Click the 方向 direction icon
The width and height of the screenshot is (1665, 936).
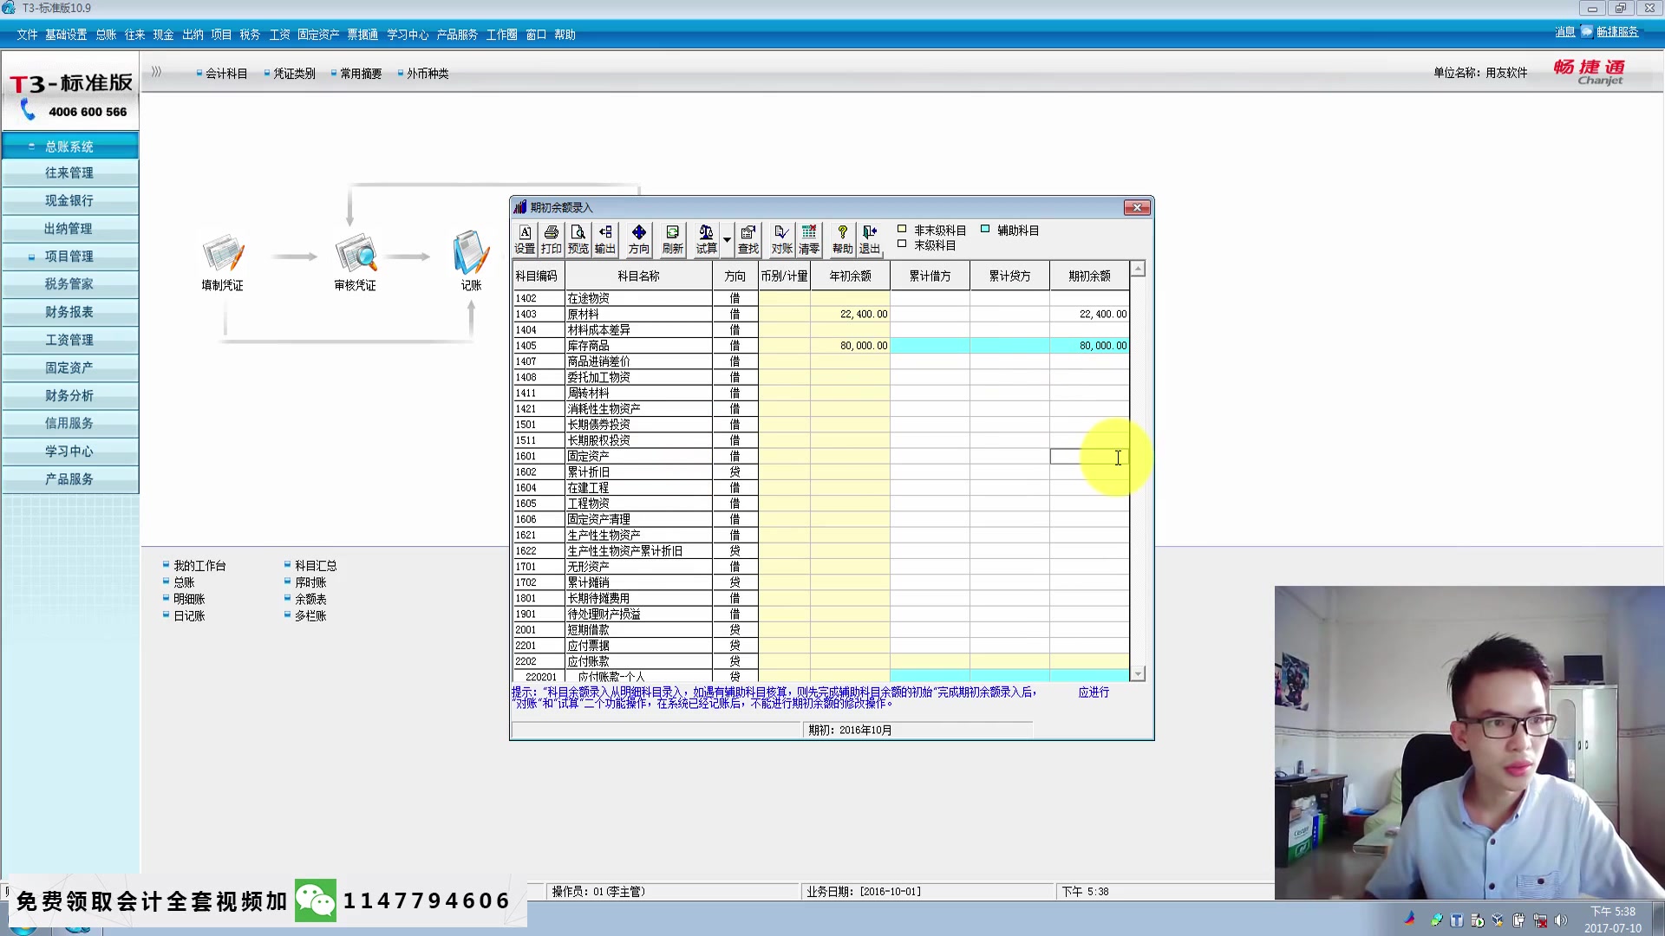(x=639, y=239)
